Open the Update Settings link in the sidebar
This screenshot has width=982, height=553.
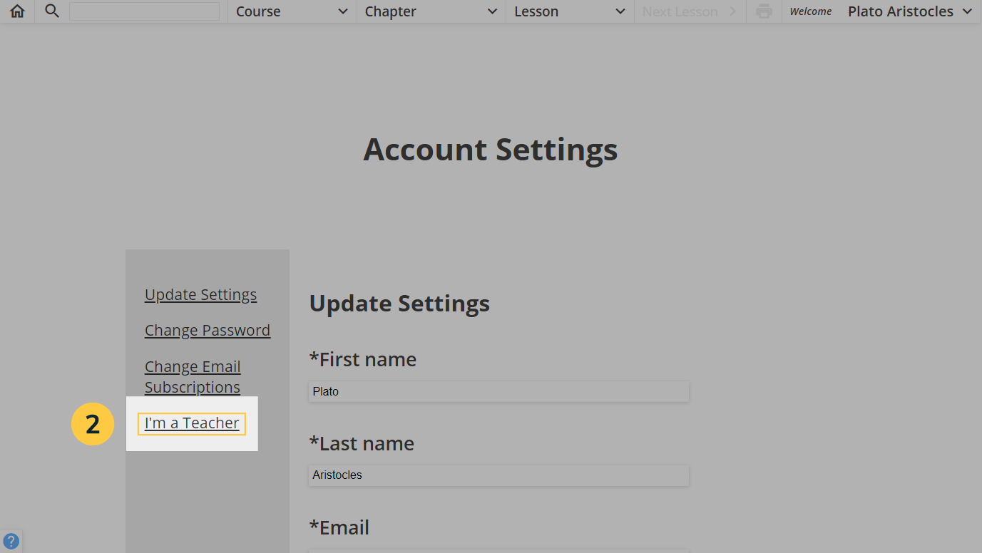(x=200, y=294)
